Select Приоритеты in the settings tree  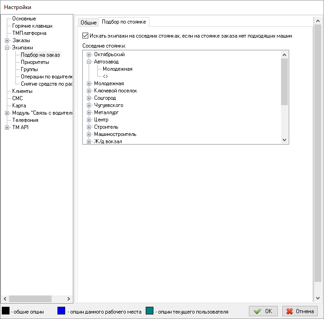pyautogui.click(x=35, y=62)
